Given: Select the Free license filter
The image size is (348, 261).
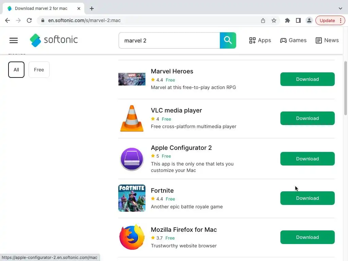Looking at the screenshot, I should [39, 70].
